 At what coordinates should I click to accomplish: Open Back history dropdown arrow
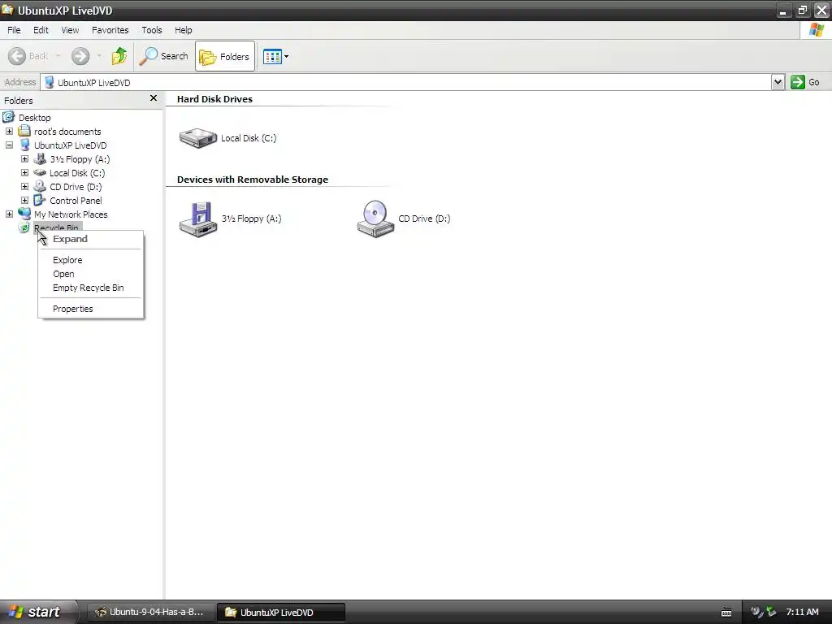click(x=58, y=56)
